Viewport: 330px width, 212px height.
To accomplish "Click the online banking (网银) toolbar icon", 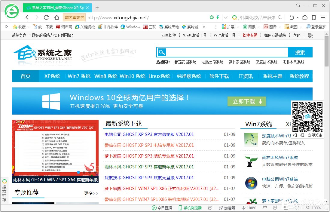I will 245,27.
